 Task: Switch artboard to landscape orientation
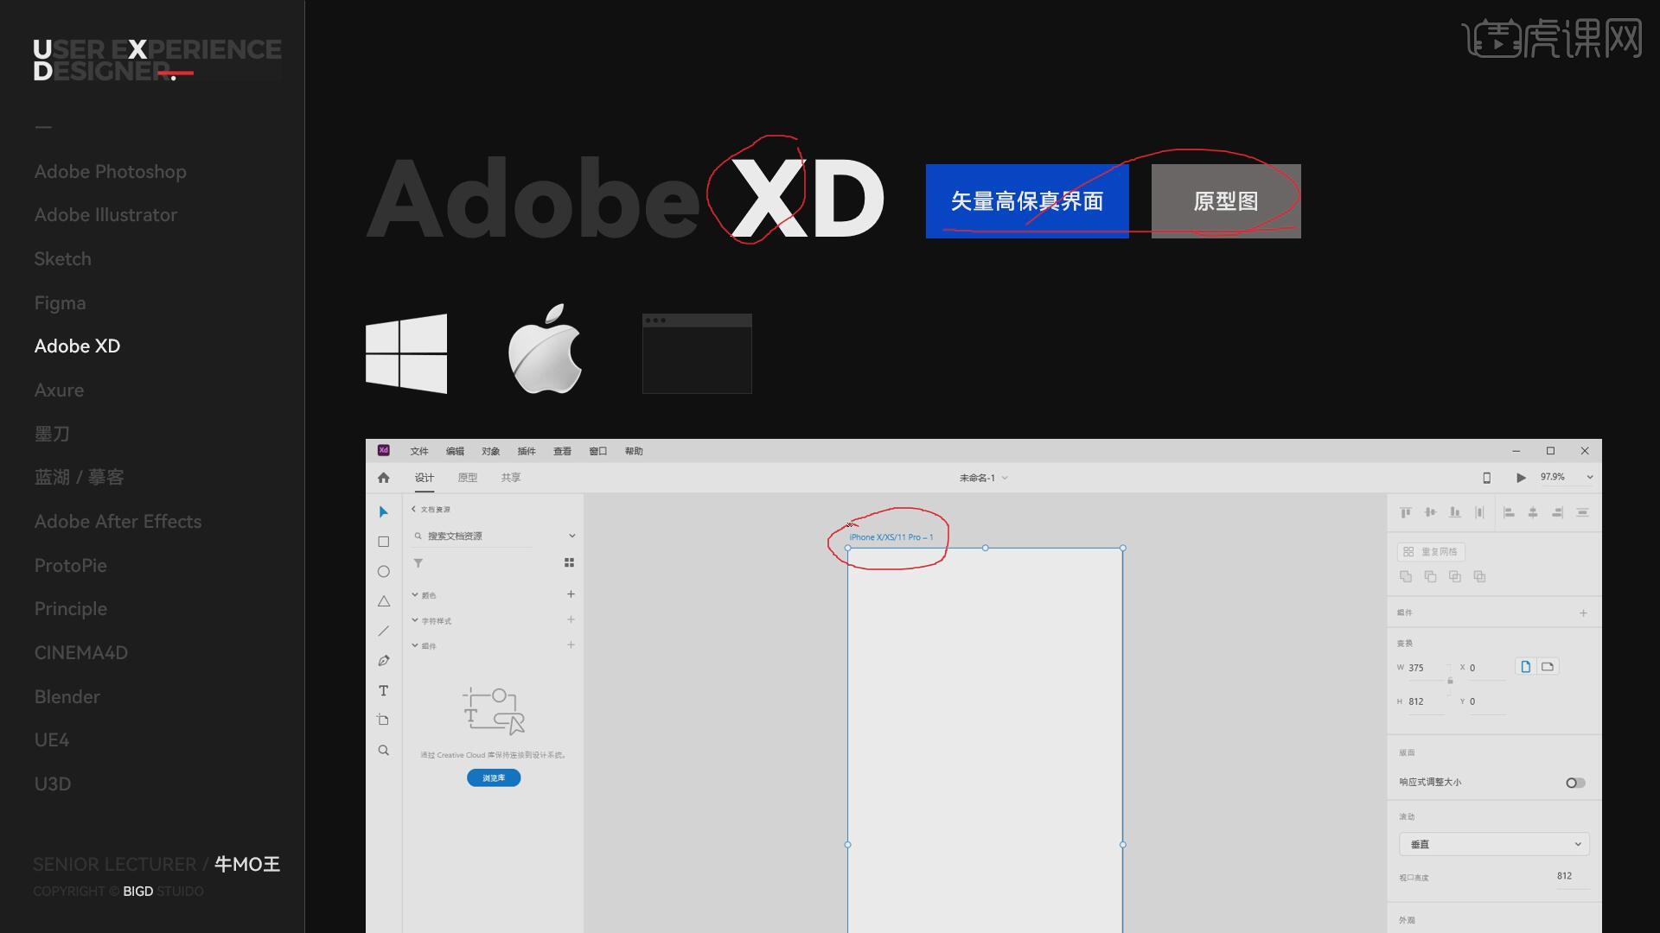[1548, 667]
